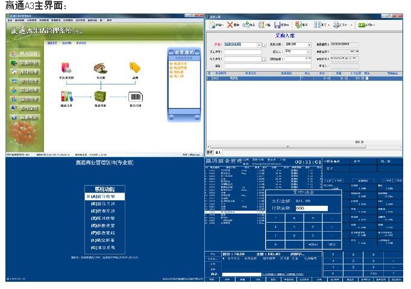Expand the supplier combo box dropdown arrow
This screenshot has height=289, width=411.
click(259, 45)
